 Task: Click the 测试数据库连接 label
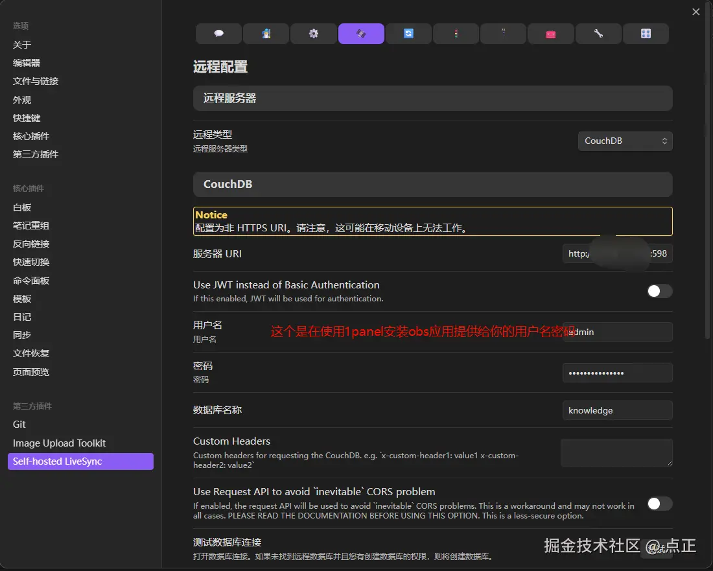[x=228, y=542]
